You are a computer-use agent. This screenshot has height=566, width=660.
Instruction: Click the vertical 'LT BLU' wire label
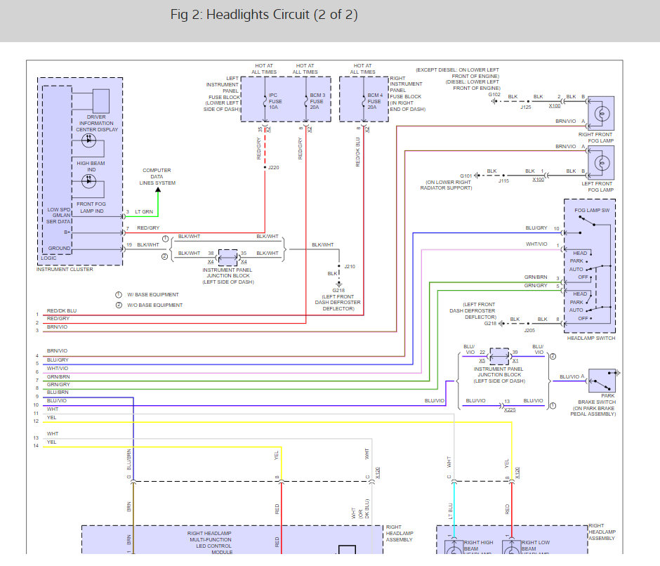tap(450, 511)
